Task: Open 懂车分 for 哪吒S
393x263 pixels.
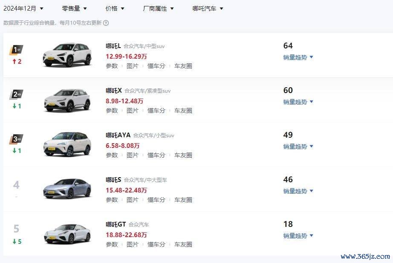Action: (156, 200)
